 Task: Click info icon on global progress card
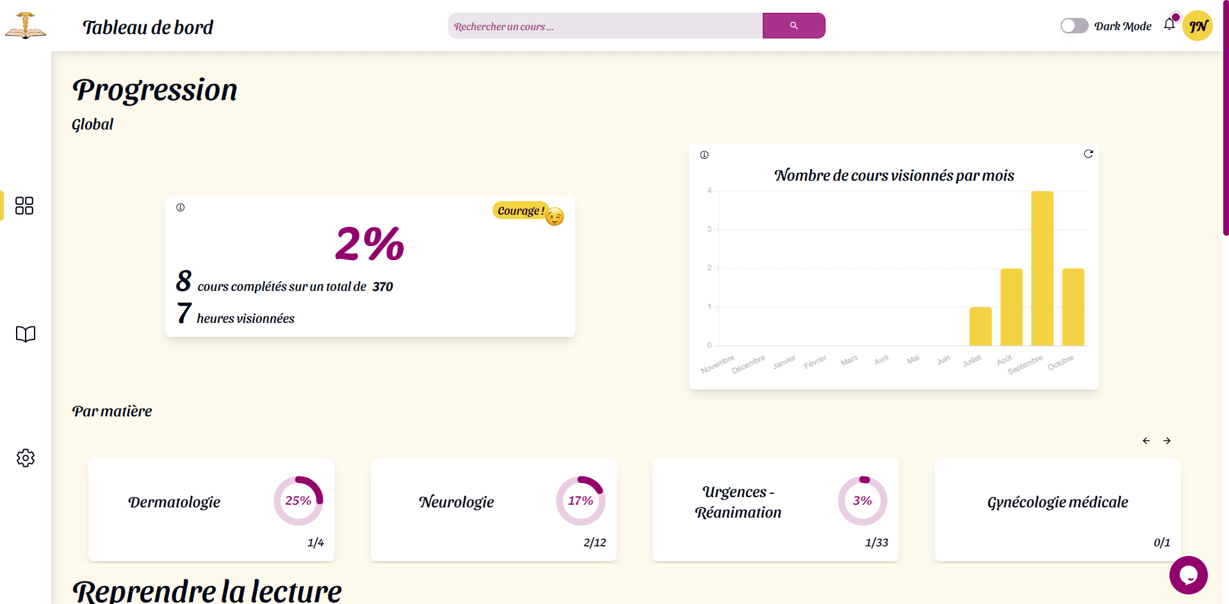(x=181, y=208)
